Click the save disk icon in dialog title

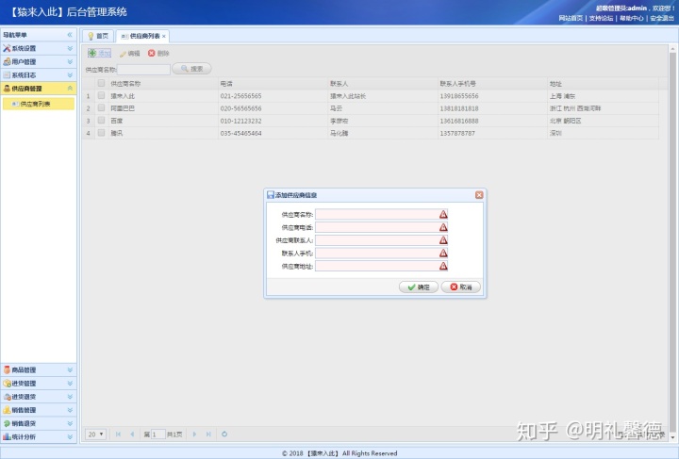coord(271,195)
